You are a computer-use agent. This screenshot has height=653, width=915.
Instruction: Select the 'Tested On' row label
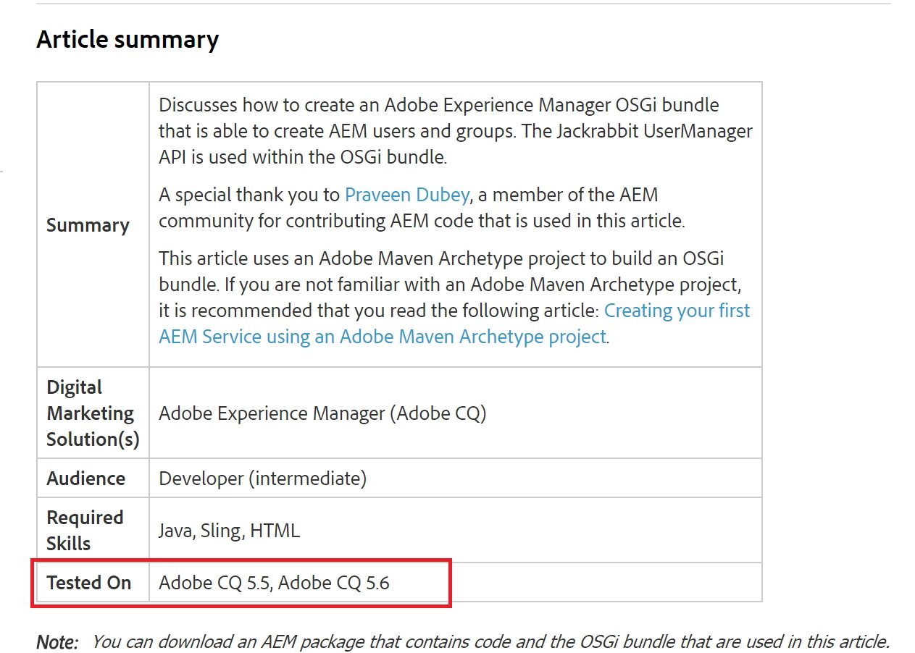[89, 583]
